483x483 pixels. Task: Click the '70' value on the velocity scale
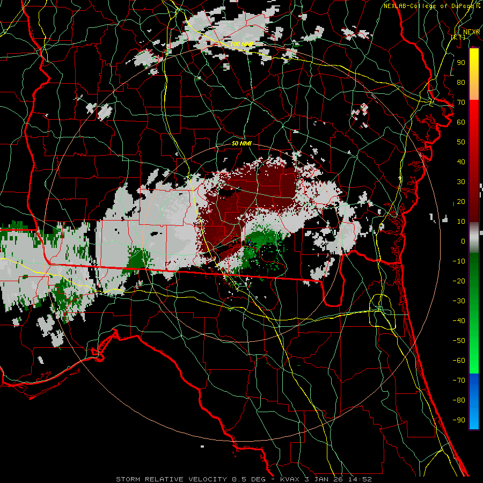coord(461,103)
